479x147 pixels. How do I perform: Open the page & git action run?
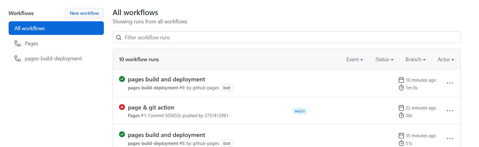pyautogui.click(x=151, y=107)
